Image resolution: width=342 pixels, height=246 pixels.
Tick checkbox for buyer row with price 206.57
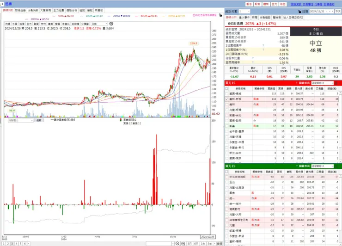[227, 94]
